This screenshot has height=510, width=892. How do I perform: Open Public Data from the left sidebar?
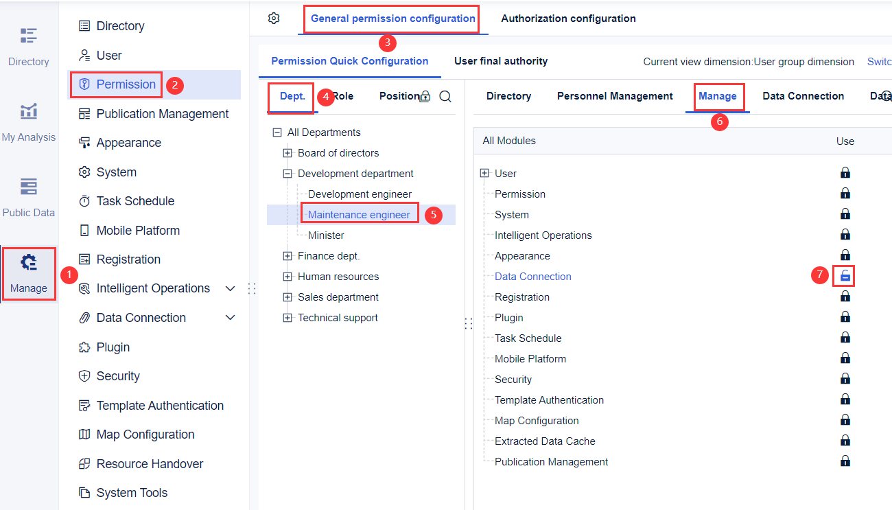pyautogui.click(x=28, y=198)
